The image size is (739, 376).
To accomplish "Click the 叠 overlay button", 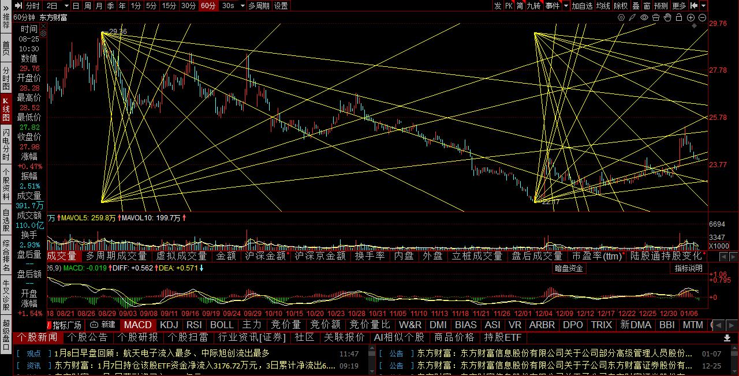I will 636,6.
